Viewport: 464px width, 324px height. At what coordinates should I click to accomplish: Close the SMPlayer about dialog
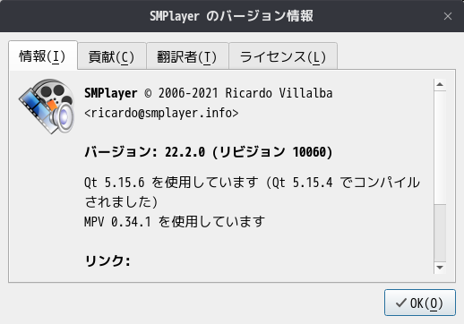[x=448, y=16]
